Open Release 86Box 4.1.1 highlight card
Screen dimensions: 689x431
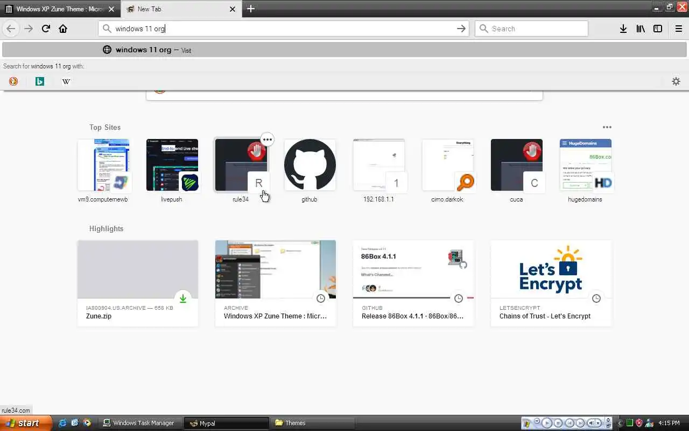tap(413, 283)
